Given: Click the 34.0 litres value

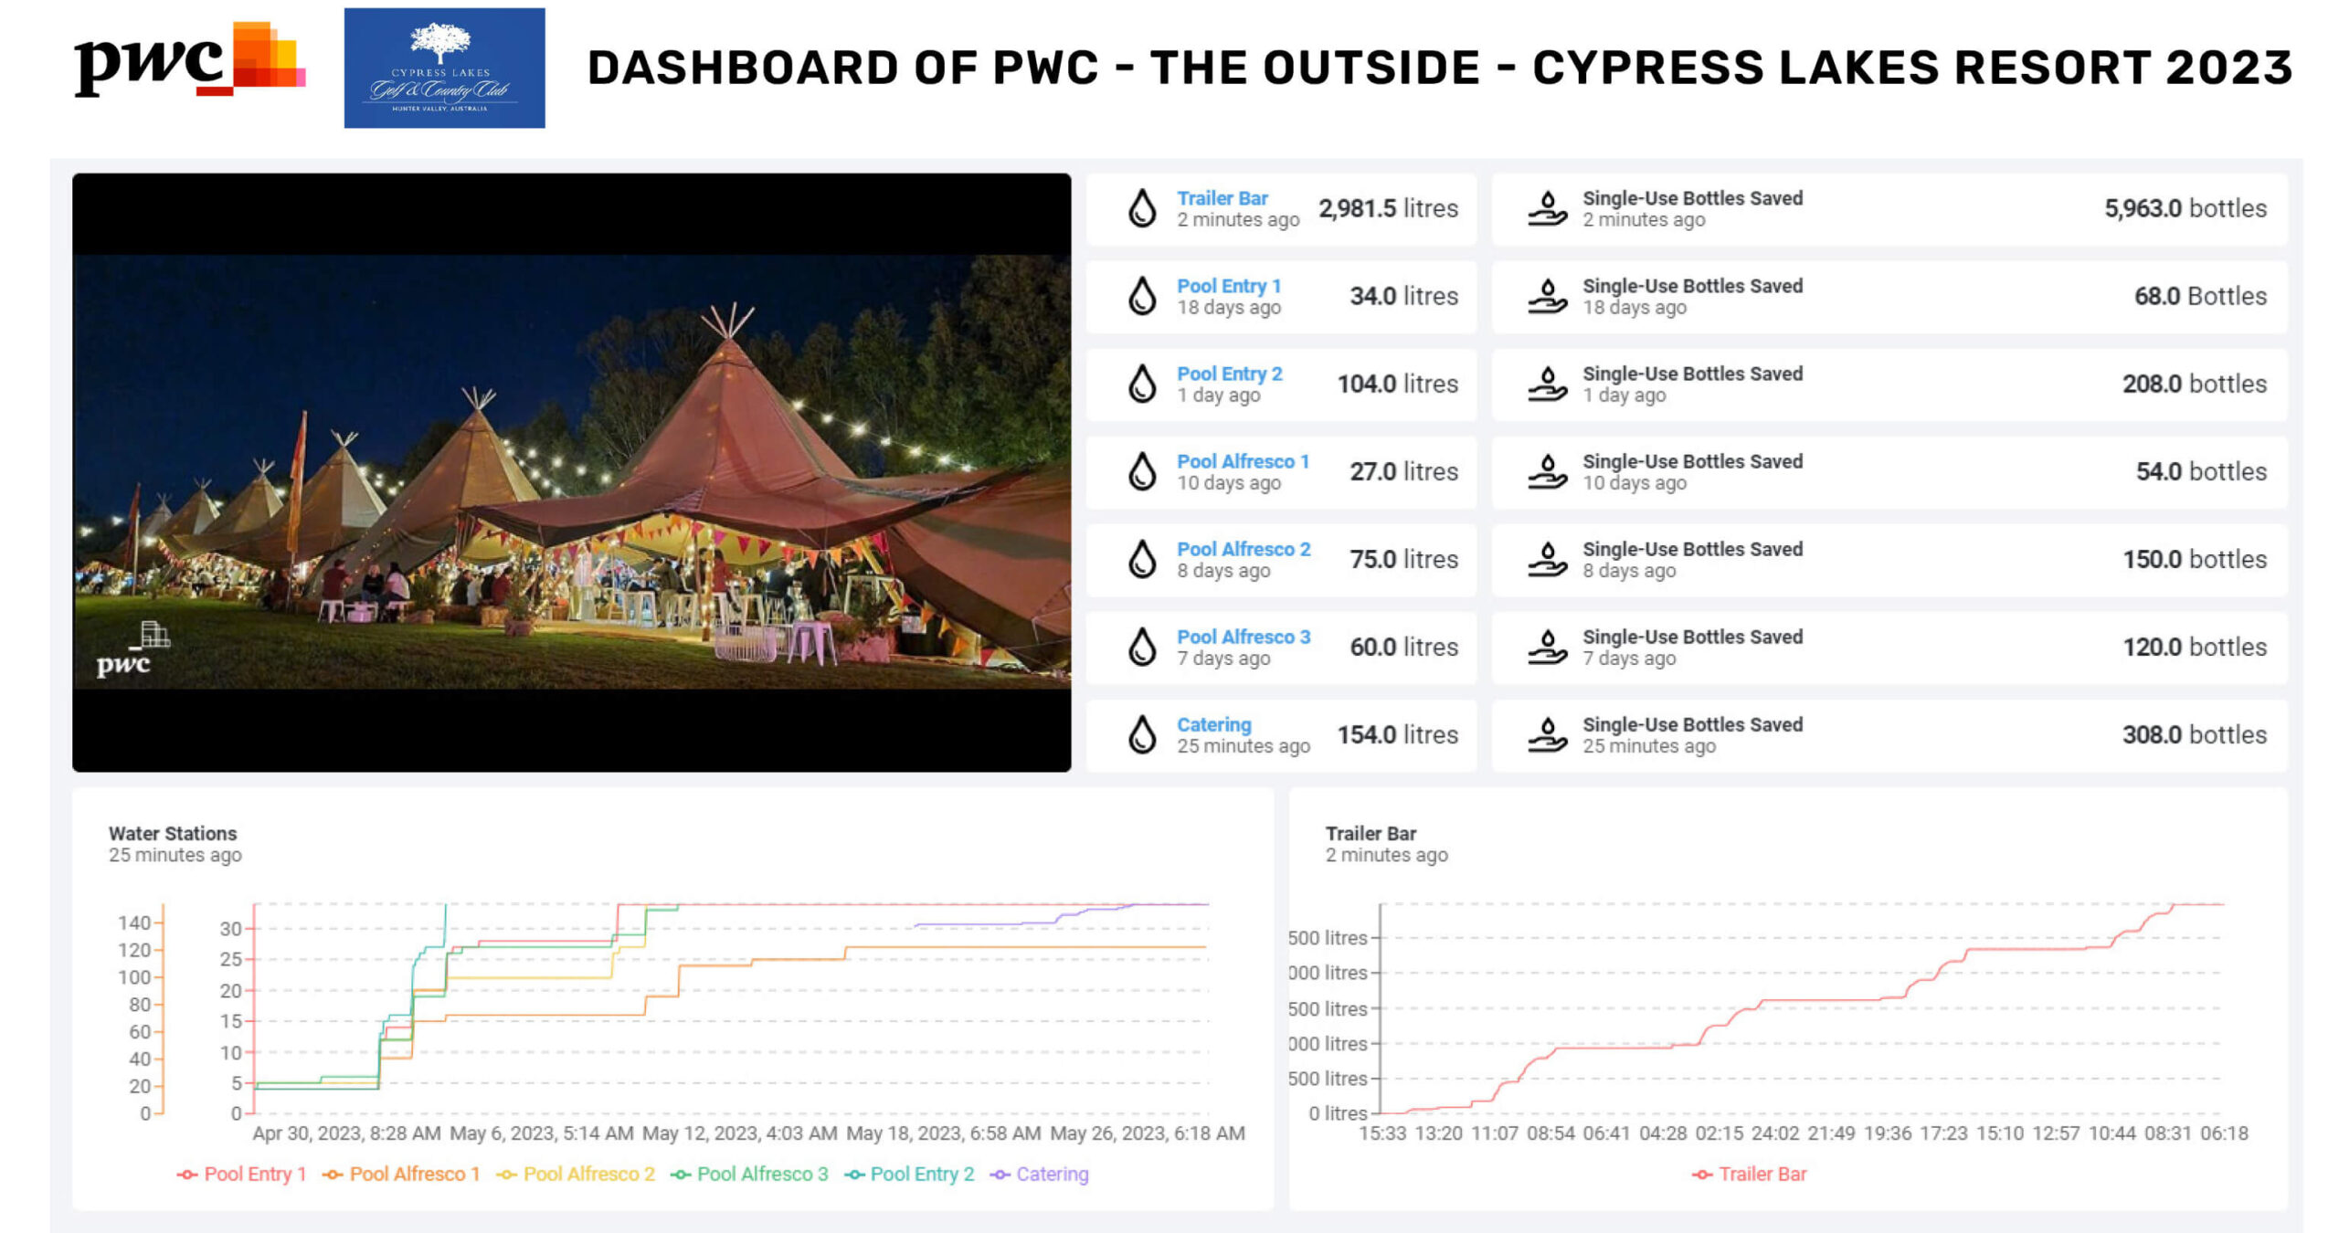Looking at the screenshot, I should (x=1403, y=296).
